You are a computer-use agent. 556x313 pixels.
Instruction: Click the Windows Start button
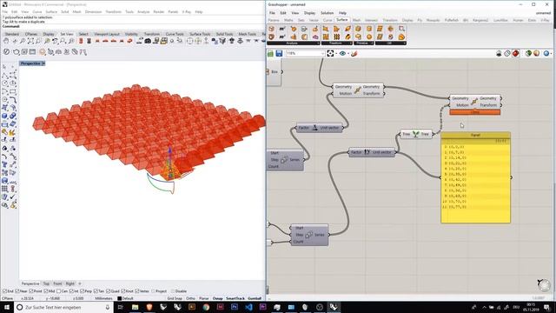point(7,307)
